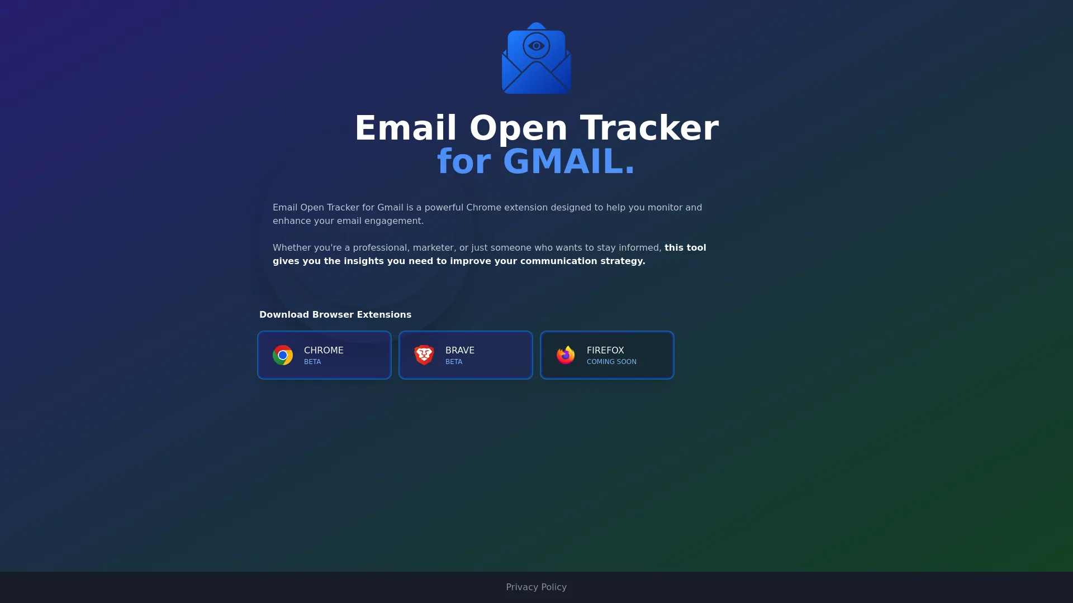Click the Chrome browser icon
This screenshot has width=1073, height=603.
(x=282, y=355)
